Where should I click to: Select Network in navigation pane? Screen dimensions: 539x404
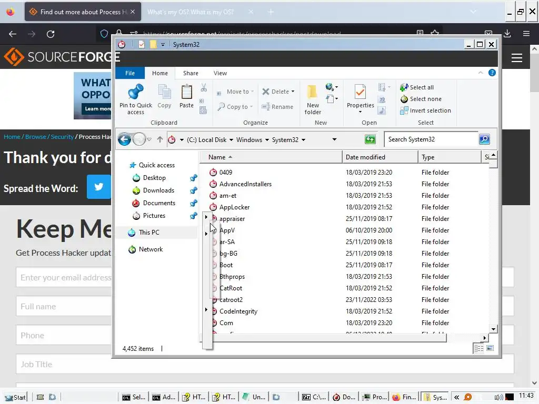pyautogui.click(x=151, y=249)
